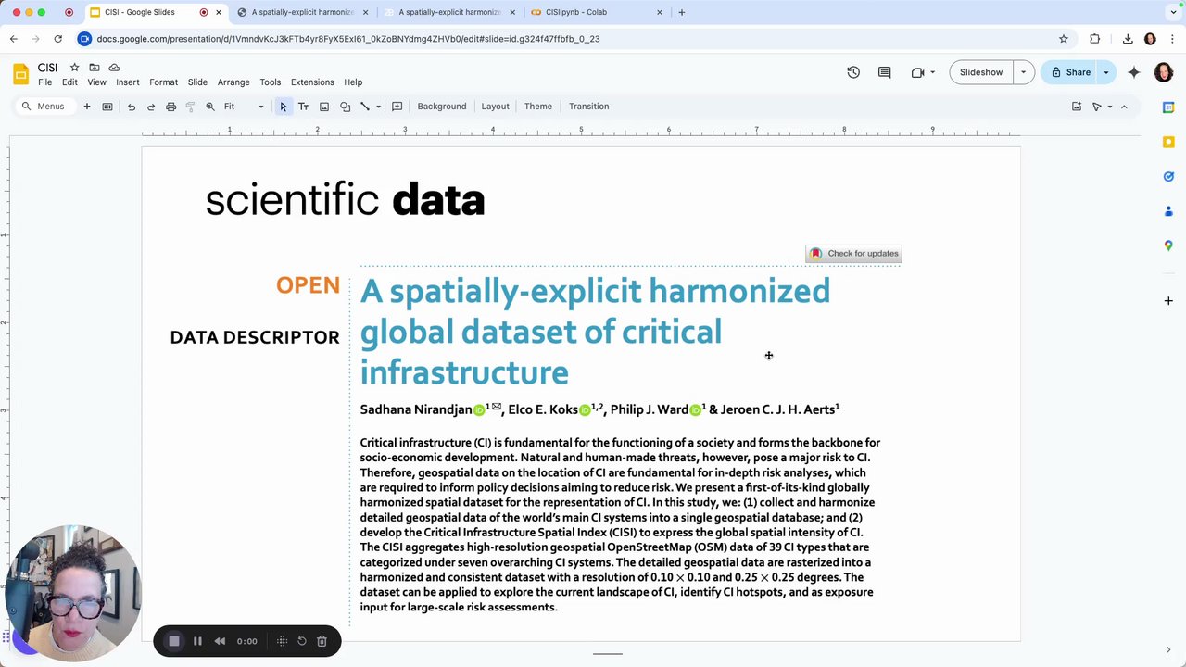
Task: Show the side panel via bottom-right chevron
Action: point(1168,650)
